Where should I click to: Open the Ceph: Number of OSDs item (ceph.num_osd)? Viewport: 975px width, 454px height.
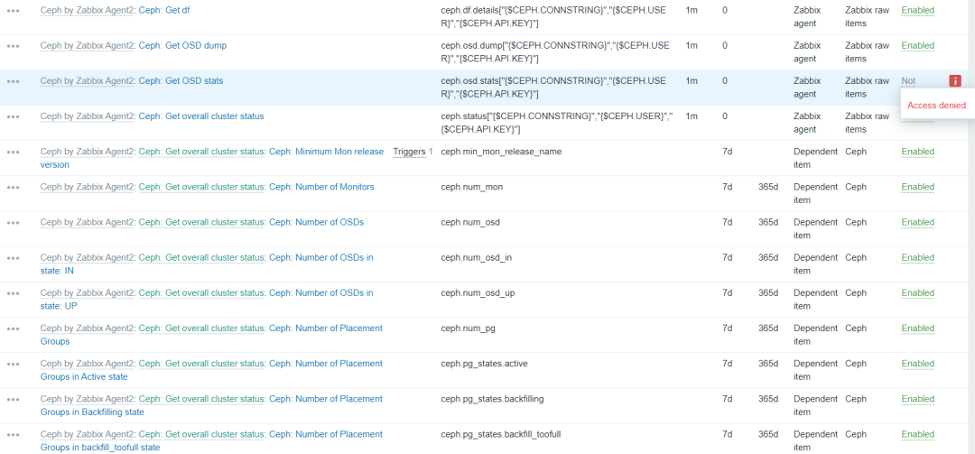(x=316, y=222)
